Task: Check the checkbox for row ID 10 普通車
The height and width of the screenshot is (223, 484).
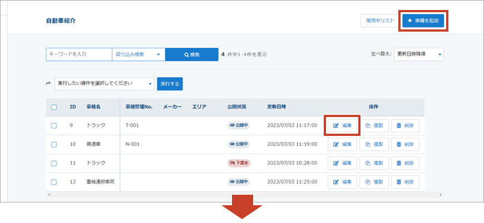Action: click(x=54, y=144)
